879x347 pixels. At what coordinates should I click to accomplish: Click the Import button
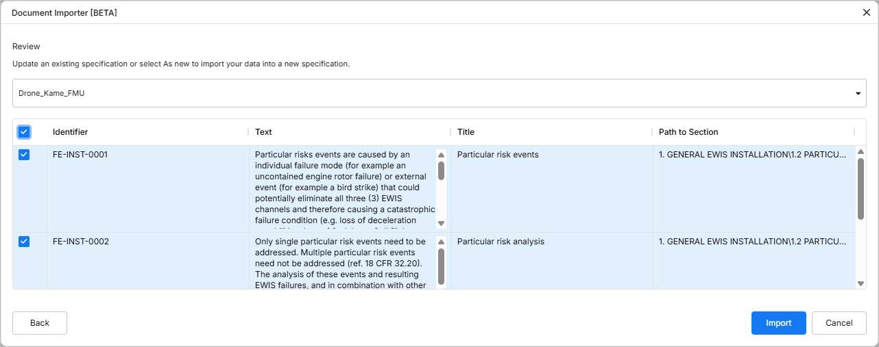778,323
